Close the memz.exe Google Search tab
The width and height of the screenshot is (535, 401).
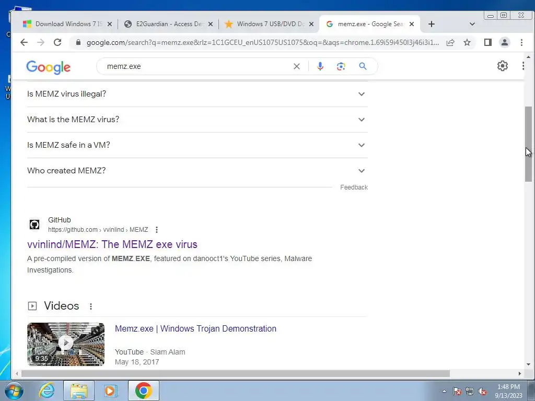[412, 24]
